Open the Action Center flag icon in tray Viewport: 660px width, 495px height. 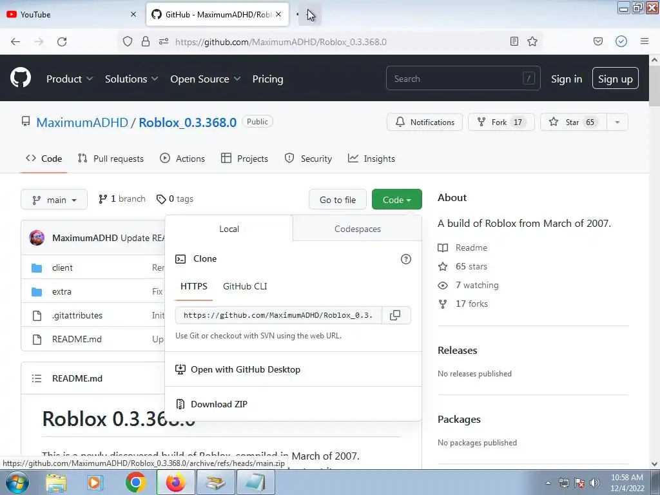pyautogui.click(x=579, y=483)
